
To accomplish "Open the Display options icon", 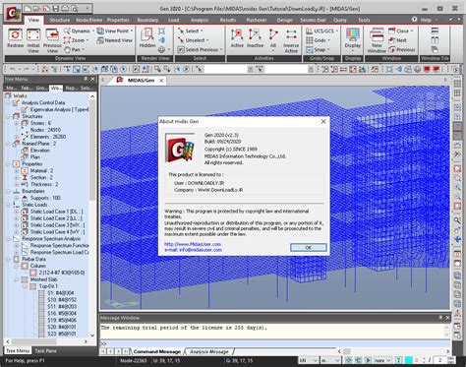I will (353, 40).
